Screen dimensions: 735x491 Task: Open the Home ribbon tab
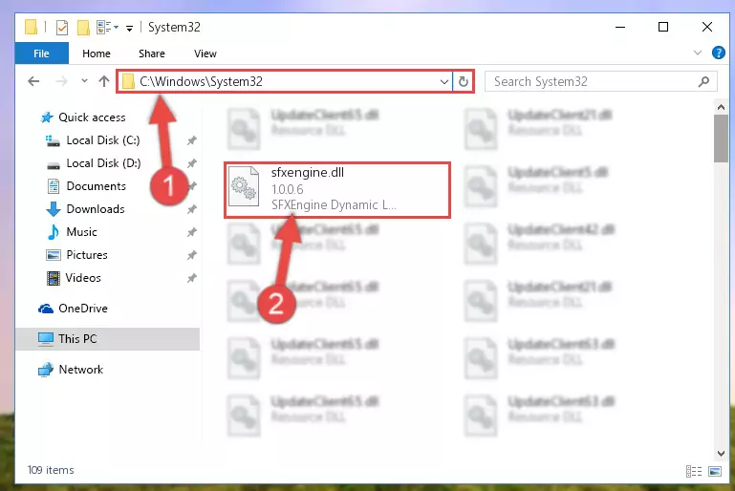click(97, 53)
